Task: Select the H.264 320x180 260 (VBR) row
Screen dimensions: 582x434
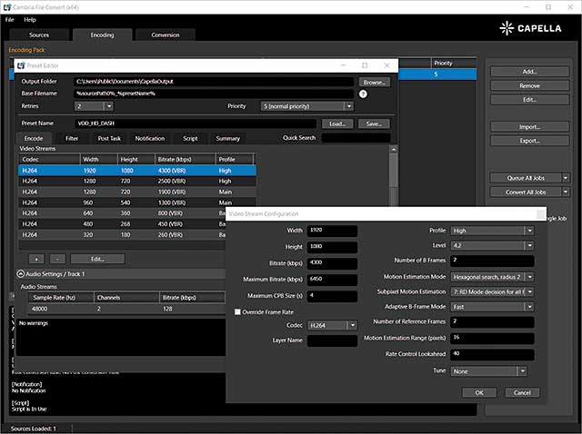Action: tap(122, 235)
